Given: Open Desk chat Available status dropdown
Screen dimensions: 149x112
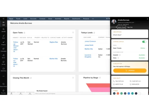Looking at the screenshot, I should click(143, 58).
